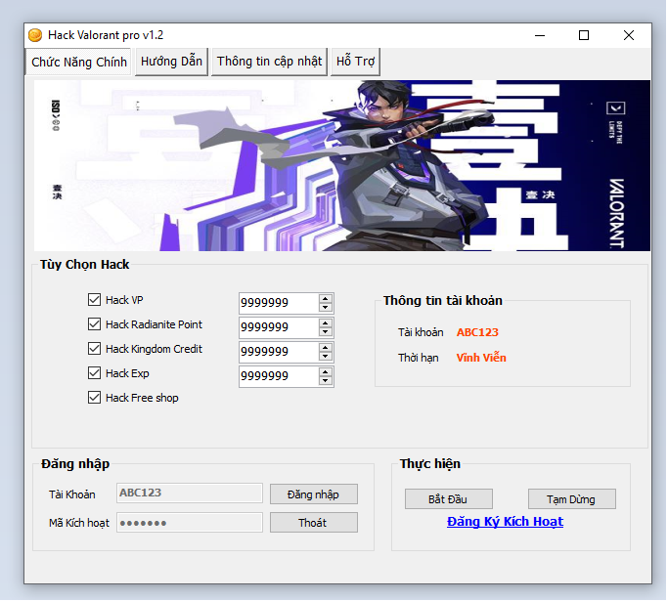
Task: Select the Hỗ Trợ tab
Action: tap(355, 62)
